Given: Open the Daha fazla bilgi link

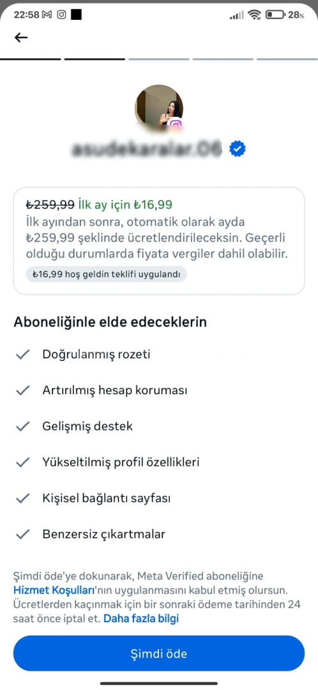Looking at the screenshot, I should coord(141,618).
